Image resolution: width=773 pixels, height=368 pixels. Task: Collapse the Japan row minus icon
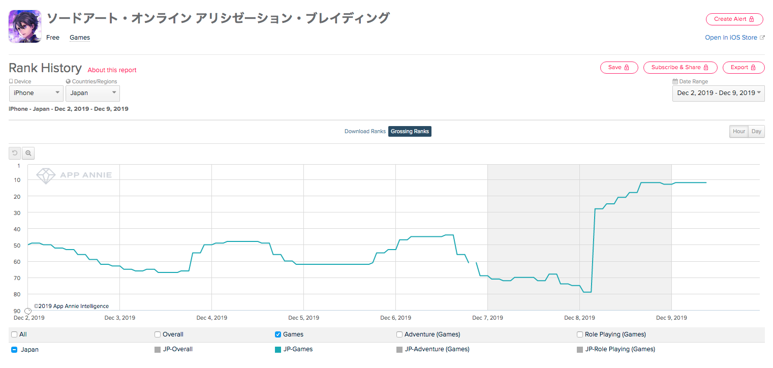point(14,350)
